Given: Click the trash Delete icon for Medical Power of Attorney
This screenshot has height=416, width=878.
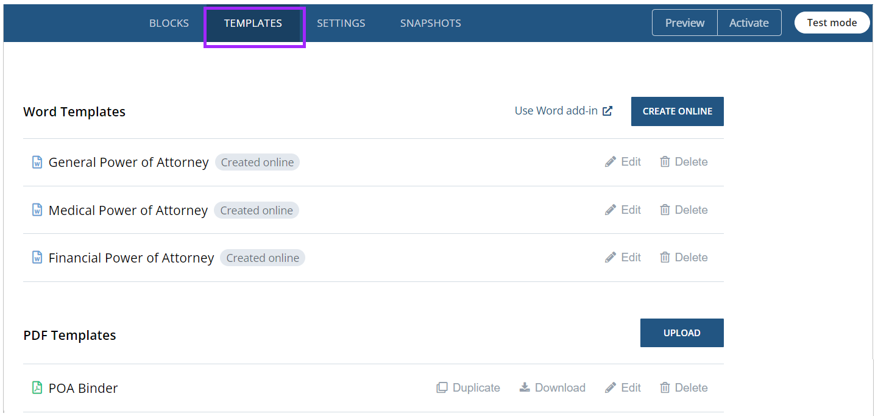Looking at the screenshot, I should tap(665, 210).
